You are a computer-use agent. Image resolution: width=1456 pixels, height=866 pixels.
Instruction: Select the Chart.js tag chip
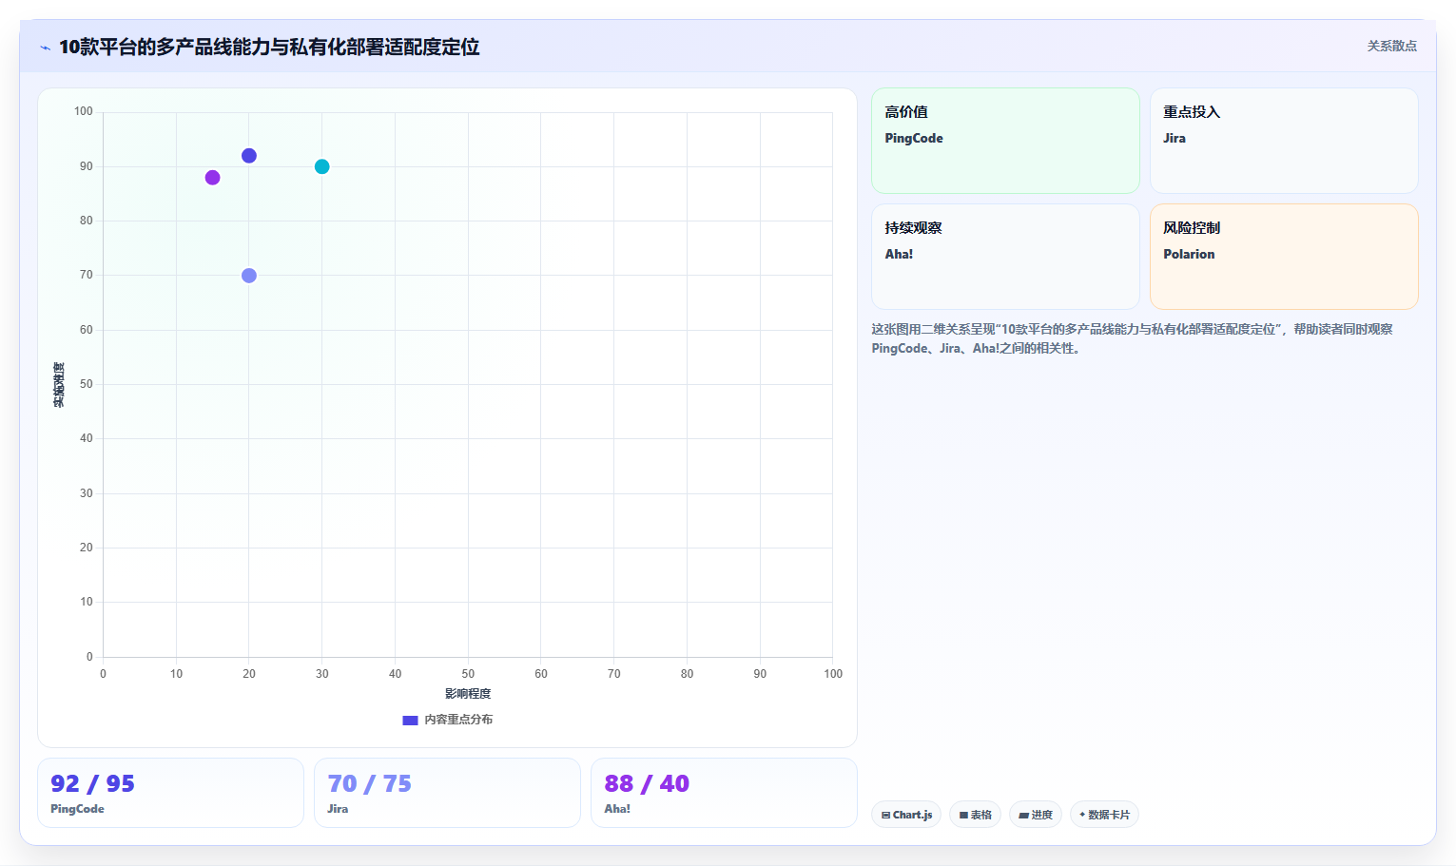coord(906,815)
